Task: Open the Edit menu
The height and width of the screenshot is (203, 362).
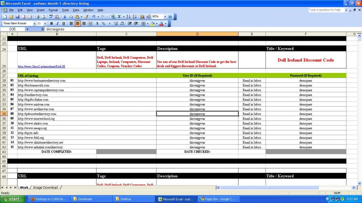Action: click(20, 10)
